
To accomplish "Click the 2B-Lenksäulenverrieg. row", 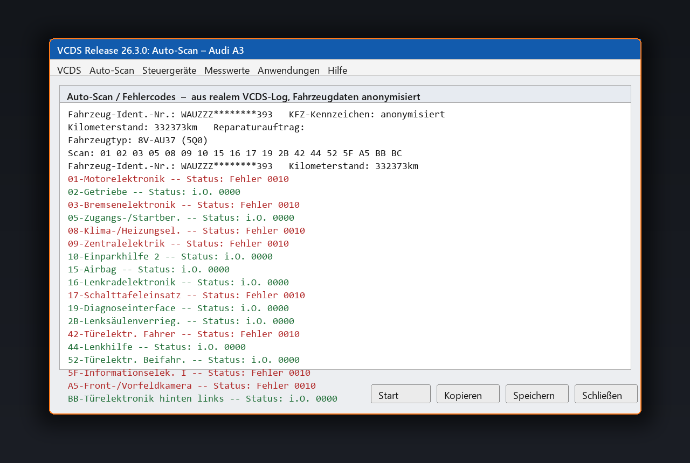I will [181, 321].
